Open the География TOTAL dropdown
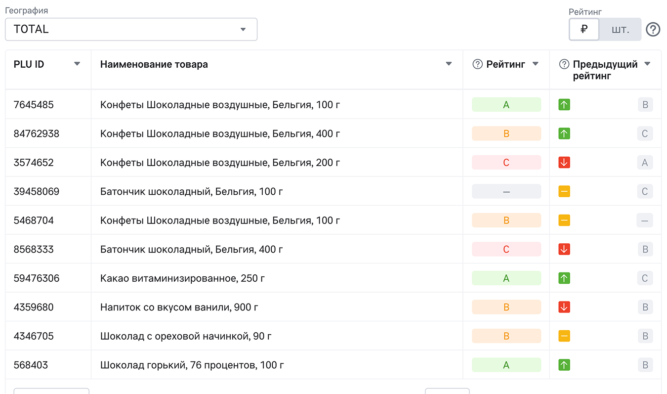 [x=131, y=30]
